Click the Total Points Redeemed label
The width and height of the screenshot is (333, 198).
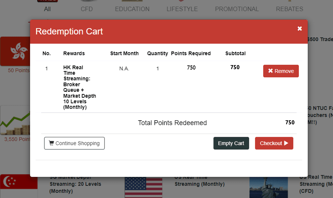click(172, 123)
